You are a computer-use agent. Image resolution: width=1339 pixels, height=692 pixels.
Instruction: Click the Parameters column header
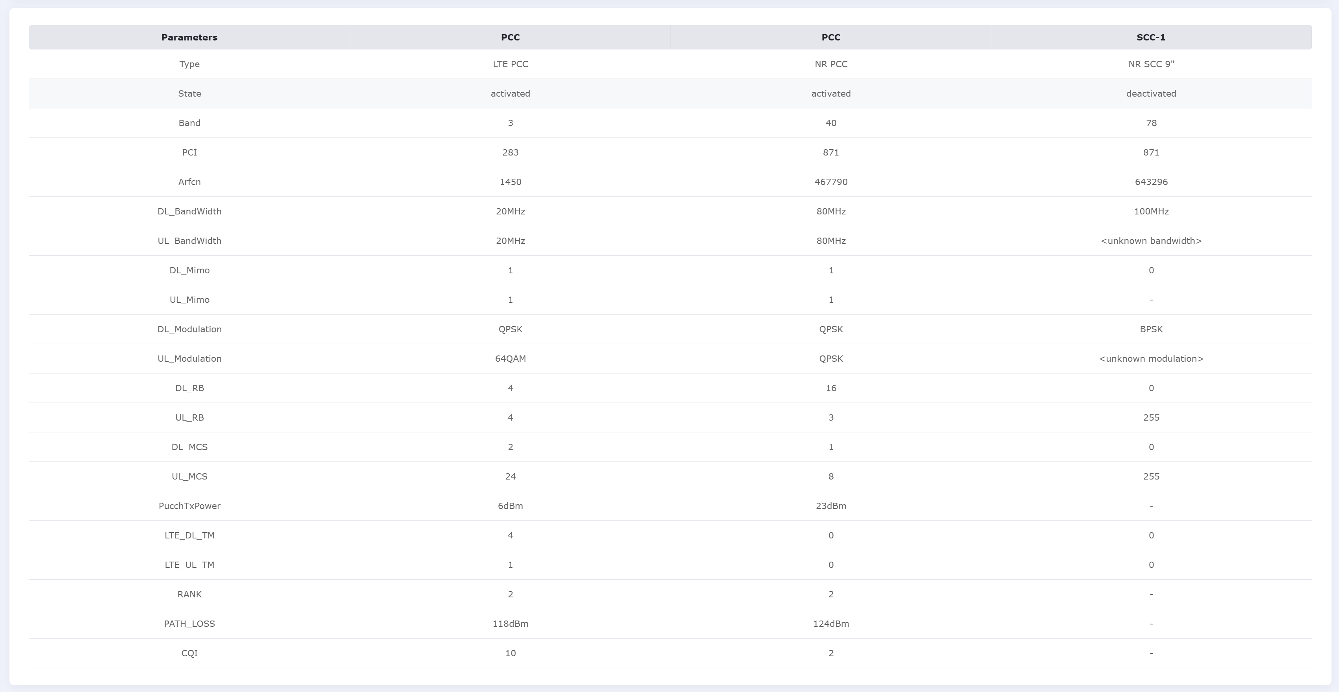(189, 37)
